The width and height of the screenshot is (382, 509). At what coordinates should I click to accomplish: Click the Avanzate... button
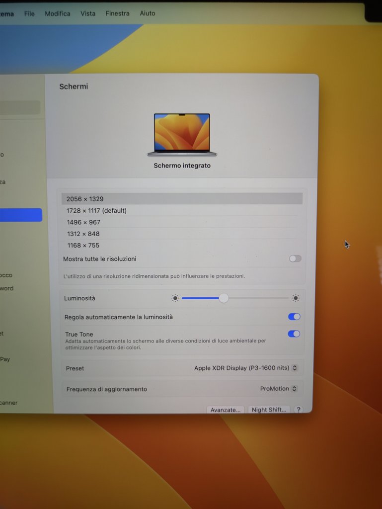(226, 410)
